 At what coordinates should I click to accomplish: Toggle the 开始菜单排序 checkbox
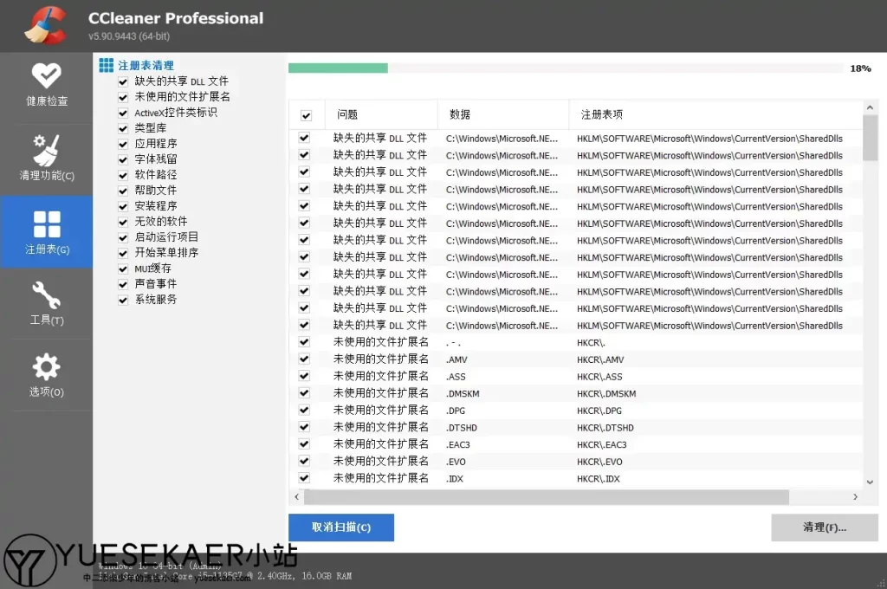(x=123, y=253)
